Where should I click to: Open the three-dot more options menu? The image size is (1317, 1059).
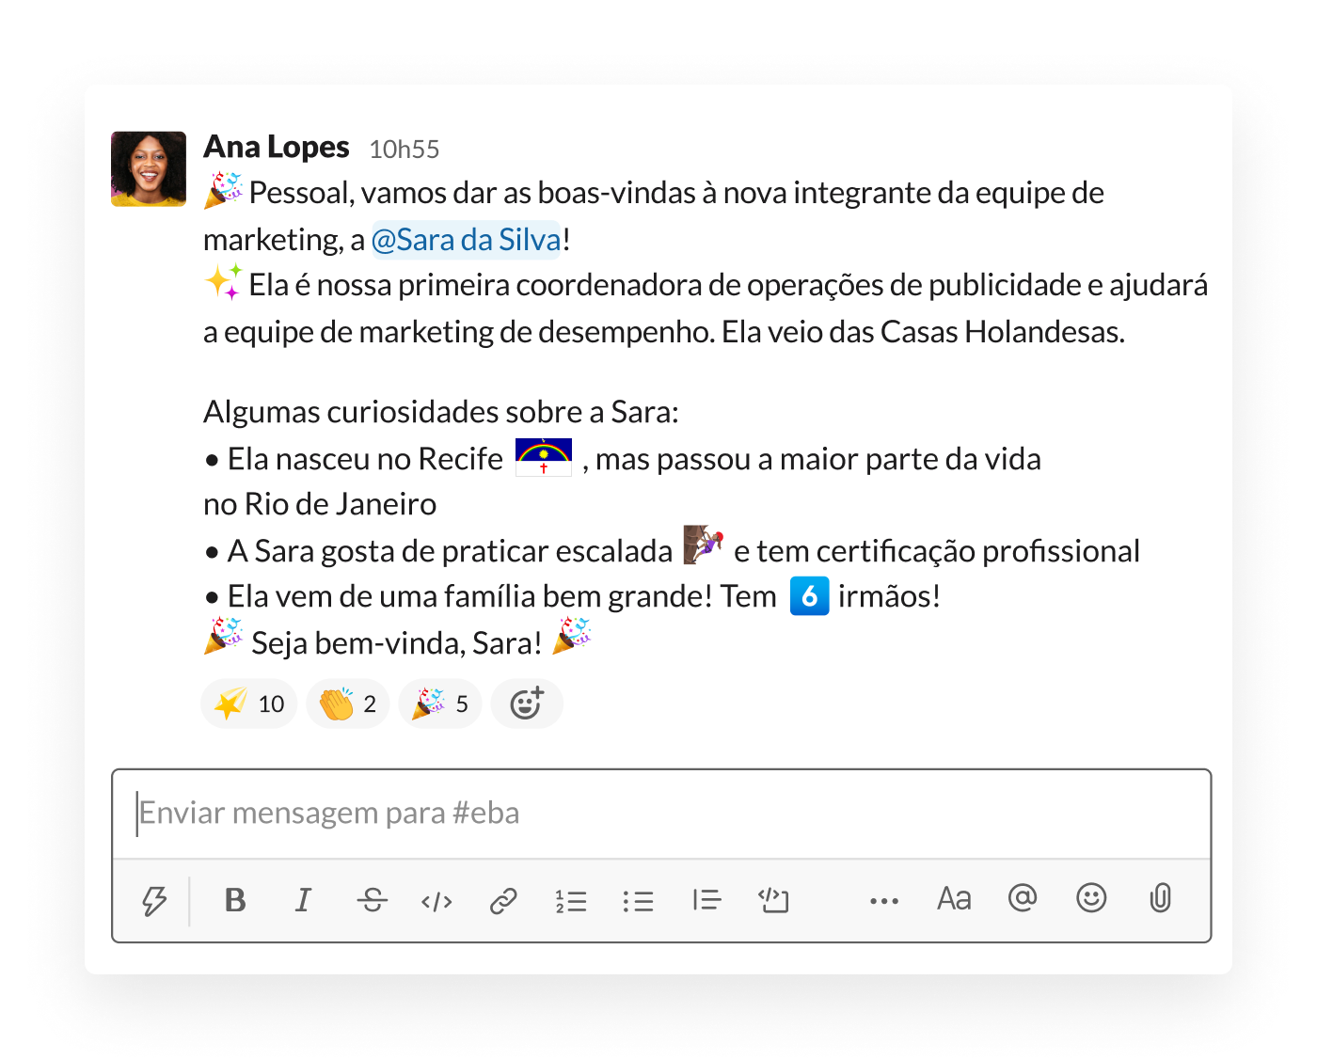click(x=884, y=901)
